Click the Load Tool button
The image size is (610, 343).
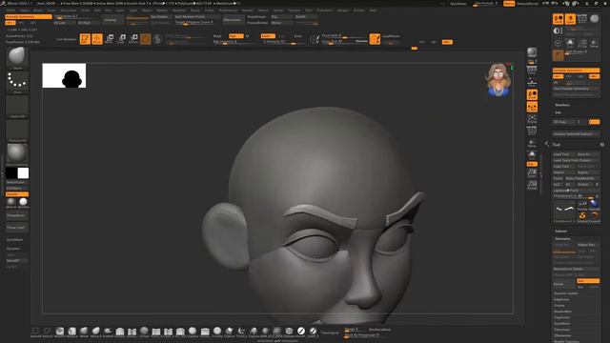[563, 154]
